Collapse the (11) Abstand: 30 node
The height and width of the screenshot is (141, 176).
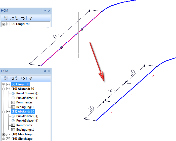(4, 112)
